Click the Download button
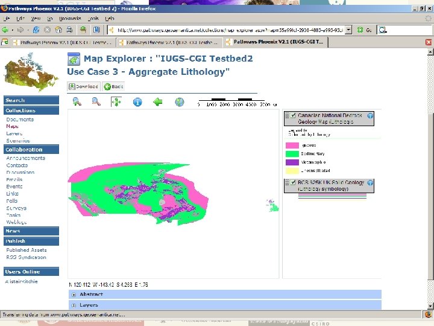434x326 pixels. (83, 86)
